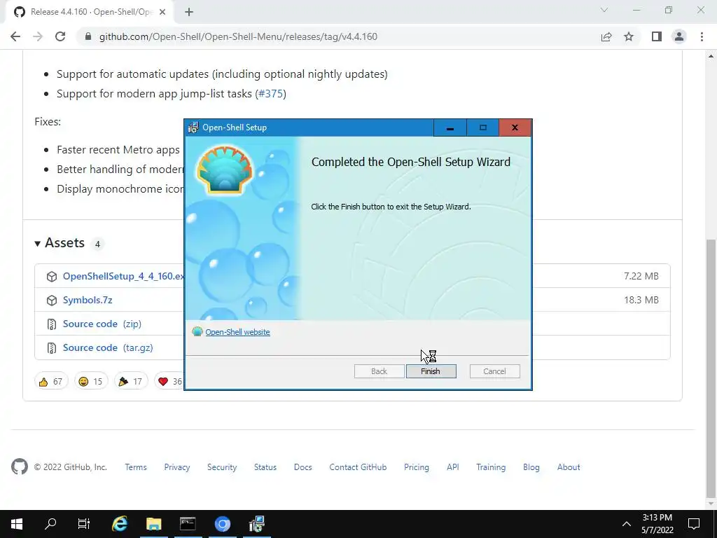The width and height of the screenshot is (717, 538).
Task: Click the 18.3 MB file size text
Action: (641, 300)
